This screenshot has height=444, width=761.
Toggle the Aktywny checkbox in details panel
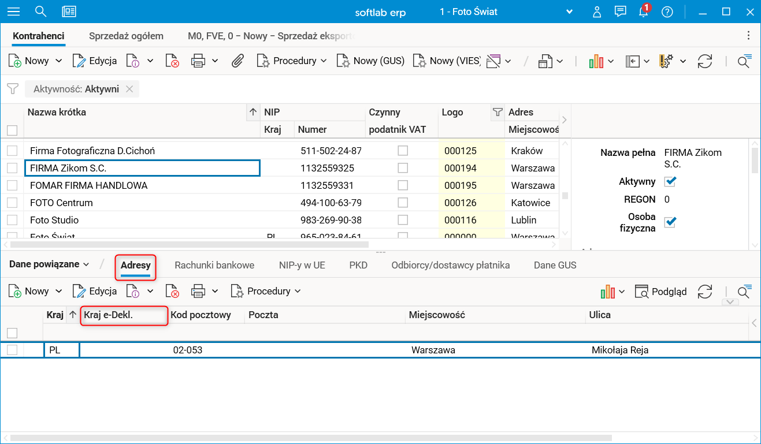point(670,182)
